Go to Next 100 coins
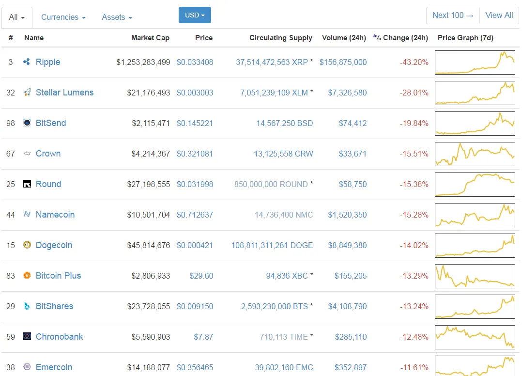Viewport: 522px width, 376px height. pos(453,16)
